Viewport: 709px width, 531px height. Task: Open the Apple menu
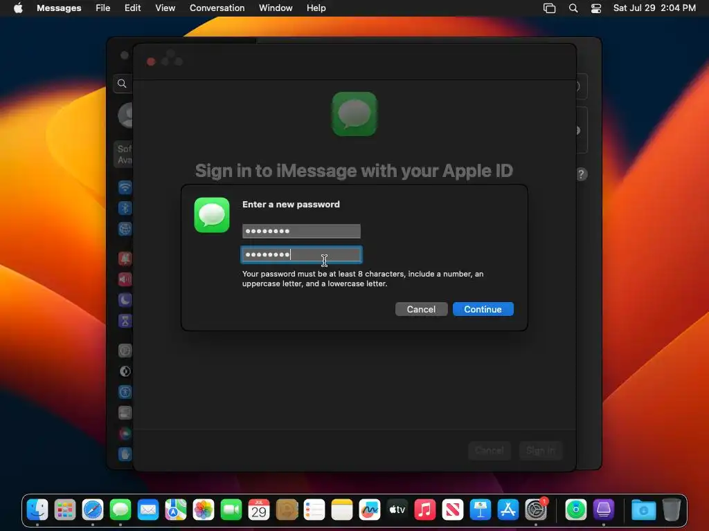click(x=18, y=8)
